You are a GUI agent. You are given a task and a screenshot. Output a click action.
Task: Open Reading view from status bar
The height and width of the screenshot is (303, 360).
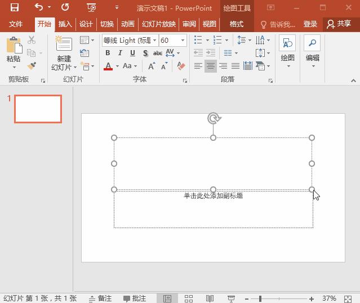coord(210,298)
